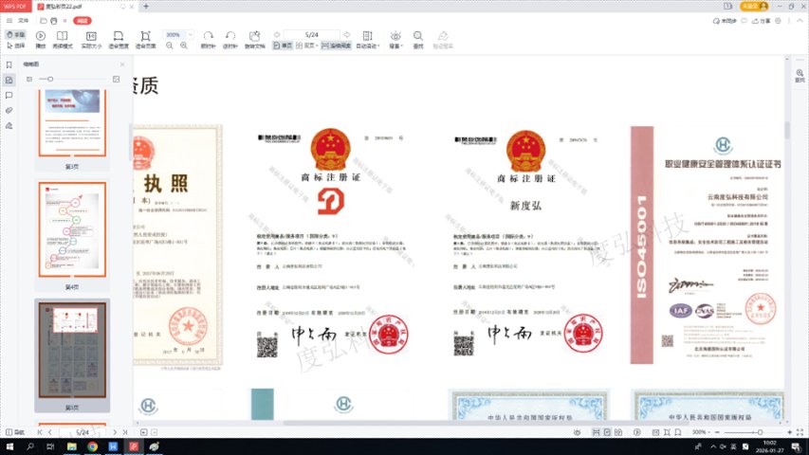Image resolution: width=809 pixels, height=455 pixels.
Task: Fit whole page in view
Action: point(145,39)
